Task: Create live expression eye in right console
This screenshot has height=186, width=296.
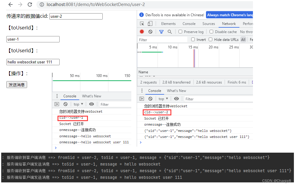Action: point(176,99)
